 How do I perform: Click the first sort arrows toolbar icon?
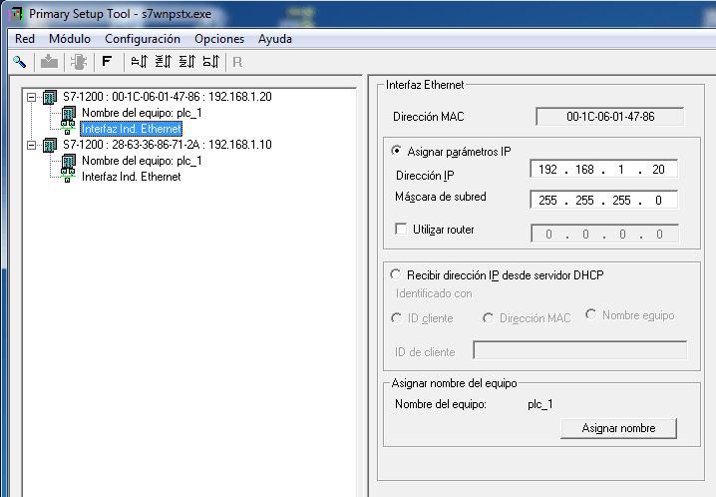pos(140,61)
